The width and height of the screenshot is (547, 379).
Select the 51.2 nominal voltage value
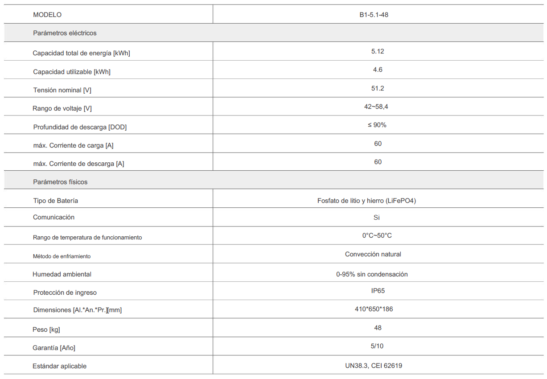click(378, 88)
